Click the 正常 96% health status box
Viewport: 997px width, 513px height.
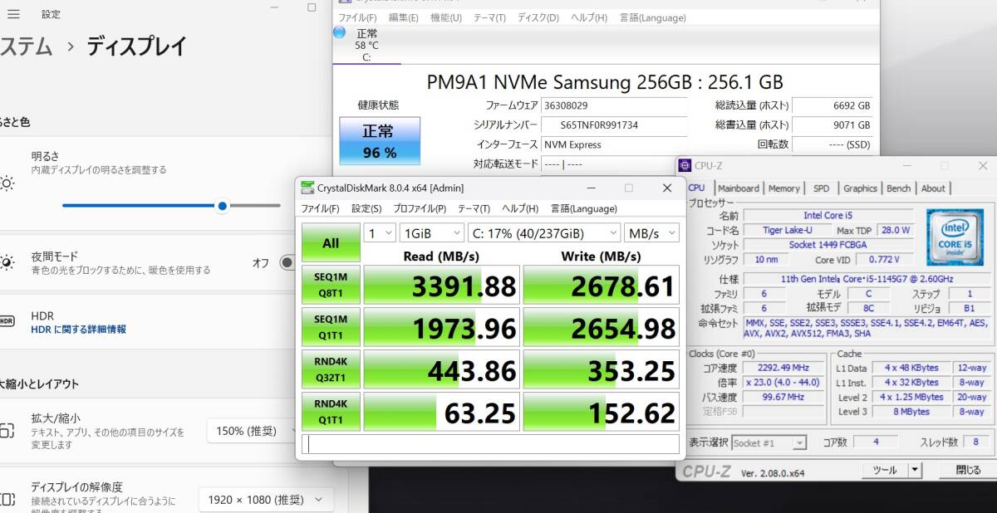click(379, 141)
